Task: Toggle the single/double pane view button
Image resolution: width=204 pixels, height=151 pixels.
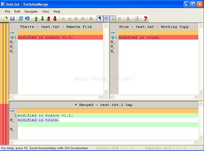Action: coord(113,19)
